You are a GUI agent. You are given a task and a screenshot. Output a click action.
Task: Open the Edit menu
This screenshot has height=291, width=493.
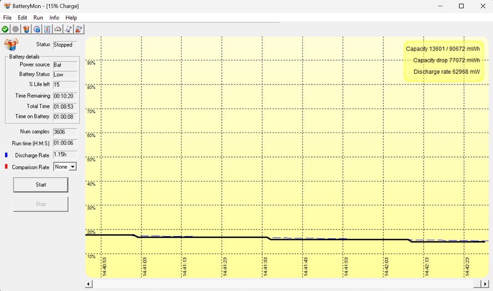point(22,18)
